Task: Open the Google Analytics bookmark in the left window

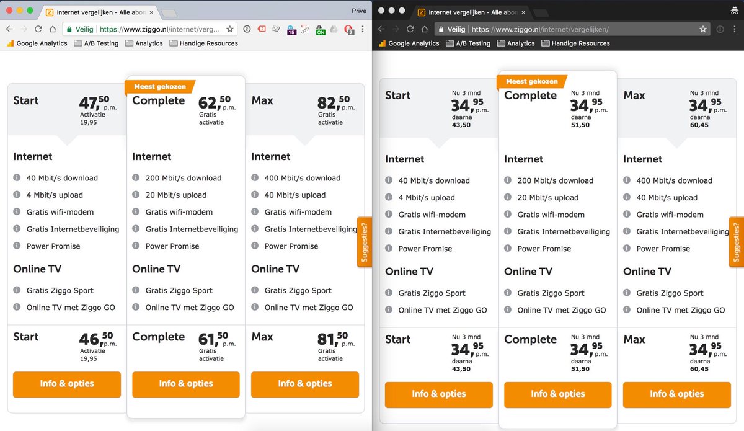Action: click(x=37, y=43)
